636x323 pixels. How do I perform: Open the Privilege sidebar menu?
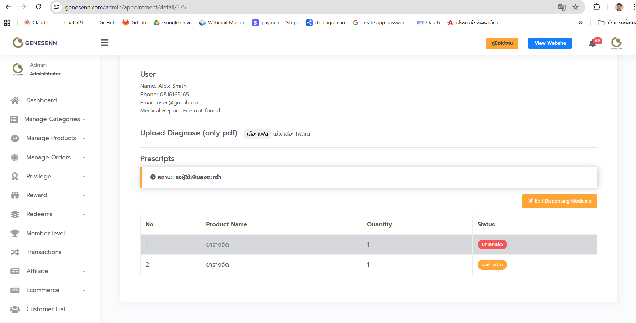(x=39, y=176)
